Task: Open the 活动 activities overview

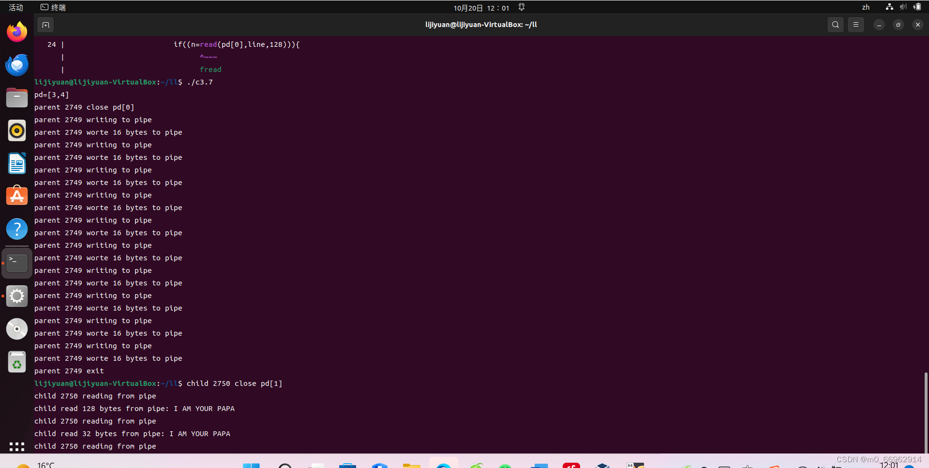Action: click(16, 7)
